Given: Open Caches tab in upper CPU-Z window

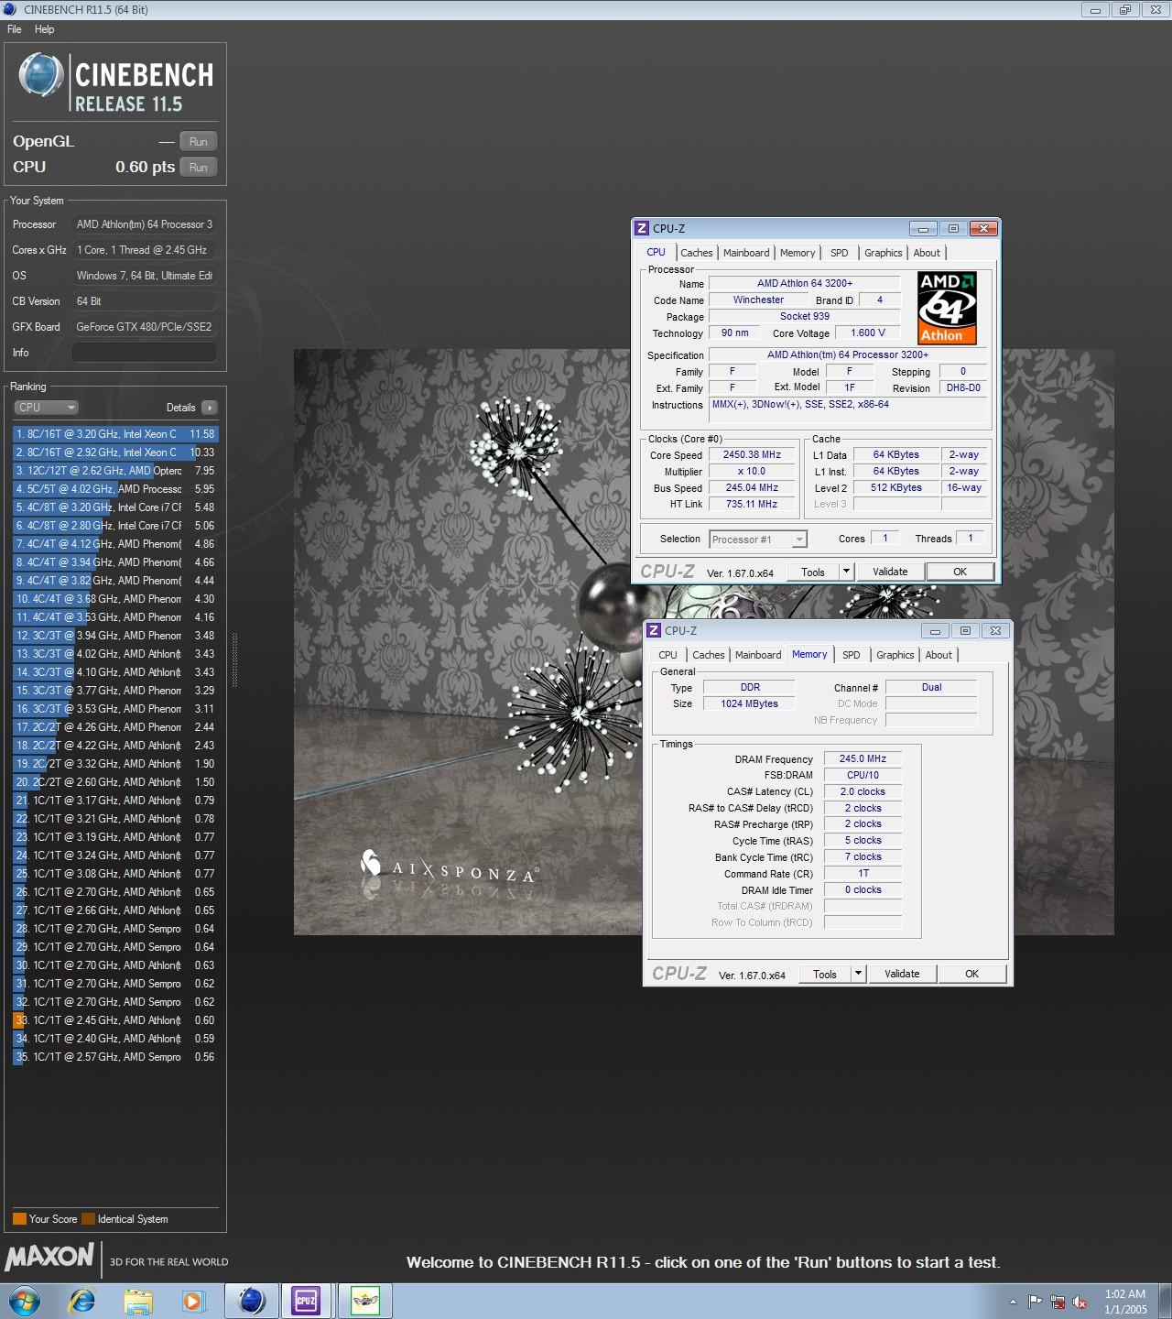Looking at the screenshot, I should 696,253.
